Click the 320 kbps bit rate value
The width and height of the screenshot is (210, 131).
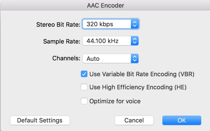coord(100,24)
